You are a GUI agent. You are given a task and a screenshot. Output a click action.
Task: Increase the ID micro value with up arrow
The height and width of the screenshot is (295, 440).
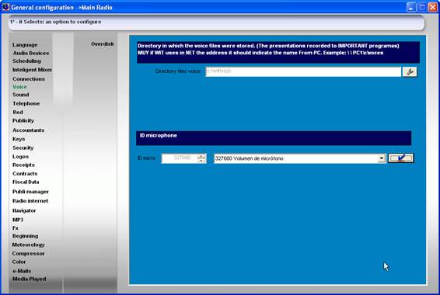click(x=201, y=156)
